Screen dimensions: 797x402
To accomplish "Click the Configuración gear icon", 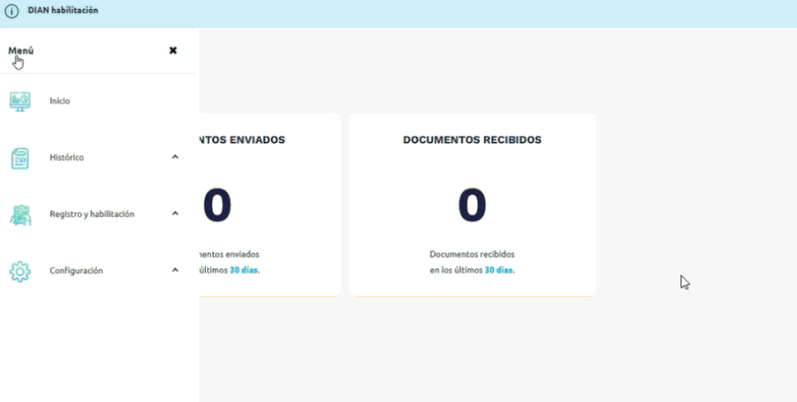I will (20, 270).
